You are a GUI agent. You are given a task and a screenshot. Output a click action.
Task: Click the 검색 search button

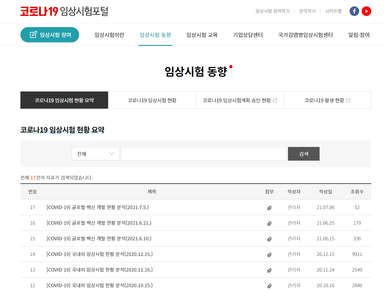click(304, 154)
